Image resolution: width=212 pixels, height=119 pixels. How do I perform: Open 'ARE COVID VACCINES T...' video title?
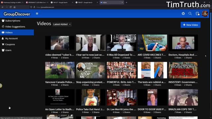click(152, 55)
